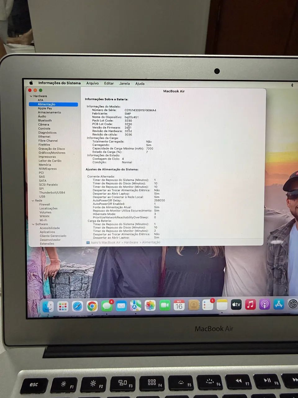This screenshot has height=398, width=298.
Task: Select Firewall under Rede
Action: tap(45, 205)
